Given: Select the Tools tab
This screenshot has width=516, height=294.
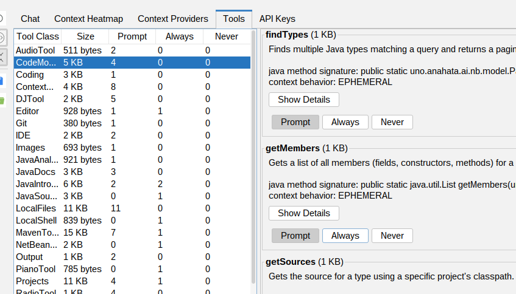Looking at the screenshot, I should tap(234, 19).
